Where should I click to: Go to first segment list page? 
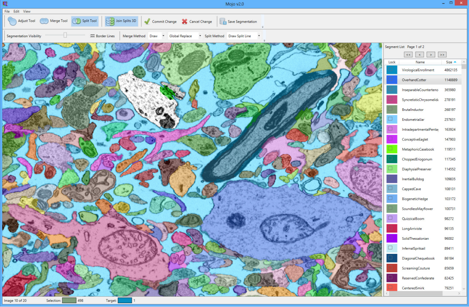pos(408,54)
